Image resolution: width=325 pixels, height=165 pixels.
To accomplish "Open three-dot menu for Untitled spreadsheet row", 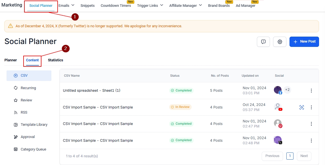I will 311,91.
